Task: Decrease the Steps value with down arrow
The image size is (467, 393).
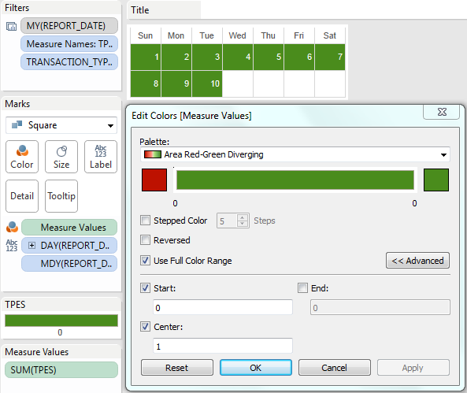Action: pyautogui.click(x=243, y=224)
